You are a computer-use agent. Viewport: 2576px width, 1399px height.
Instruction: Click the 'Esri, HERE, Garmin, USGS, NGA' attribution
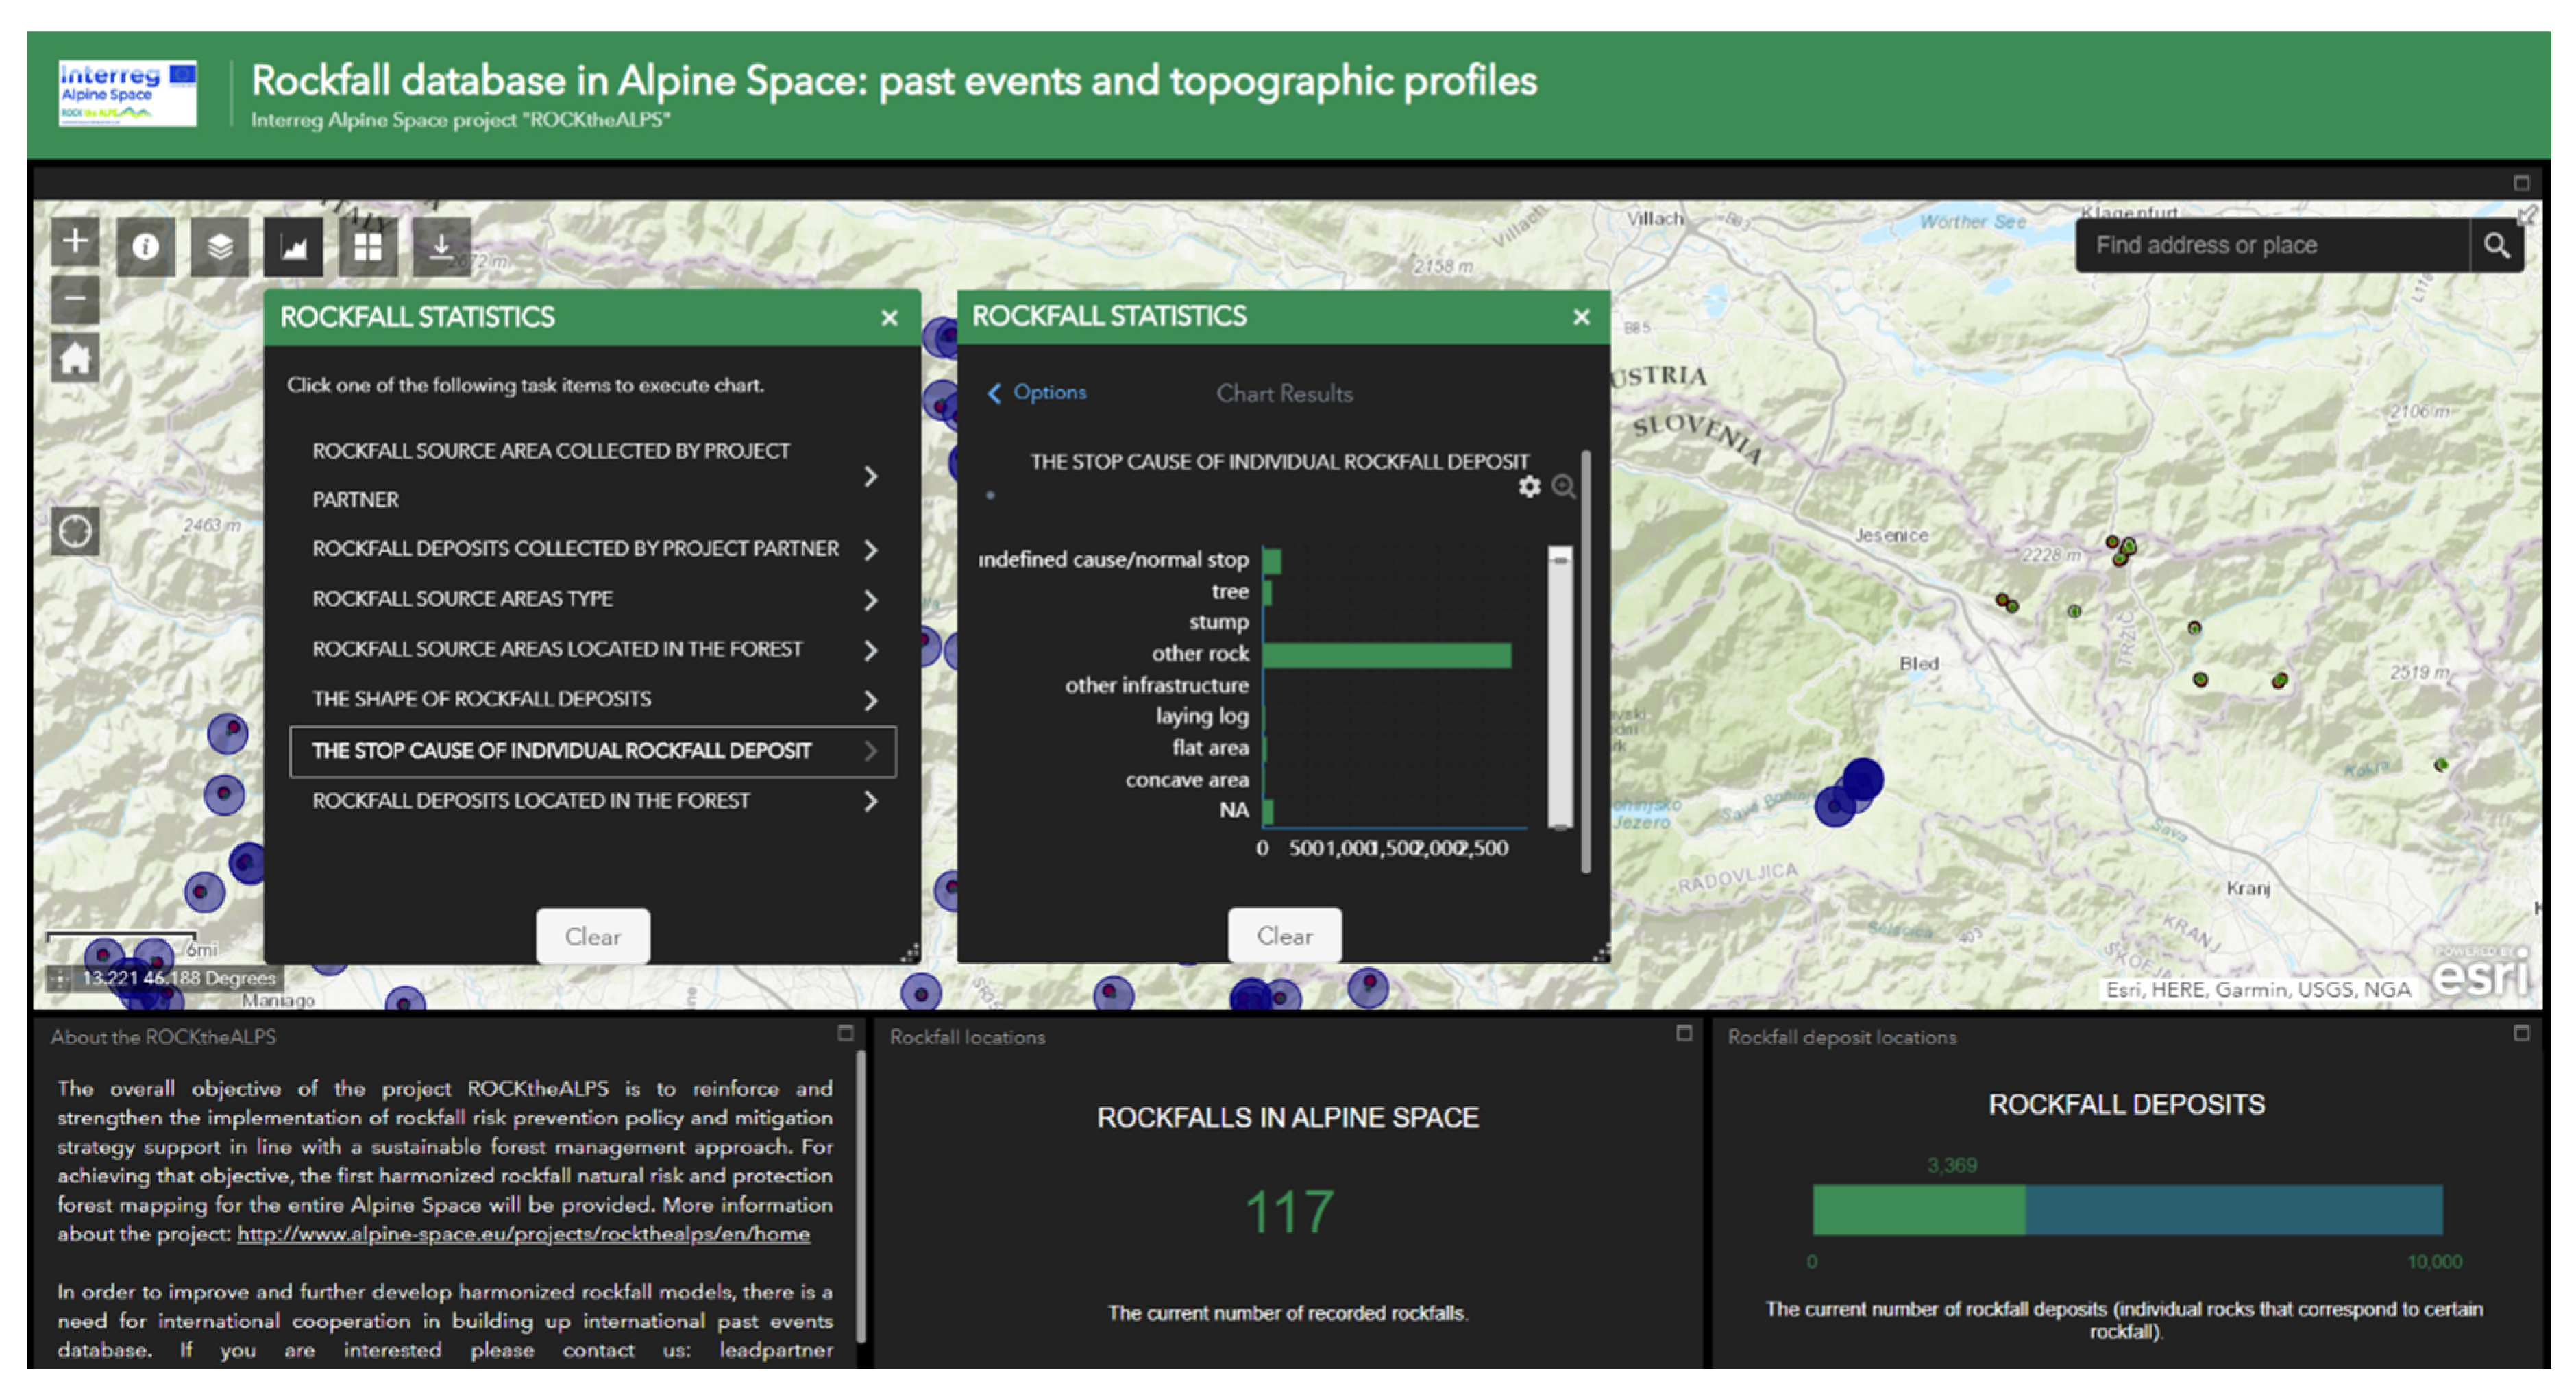2258,989
